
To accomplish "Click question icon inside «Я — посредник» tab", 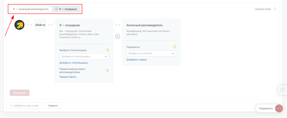I will point(56,9).
